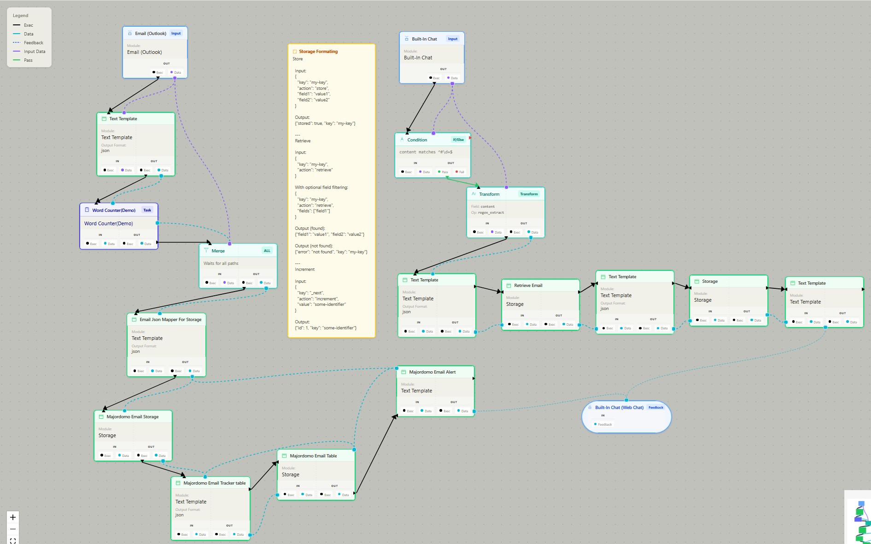Viewport: 871px width, 544px height.
Task: Click the Email Json Mapper For Storage icon
Action: 134,319
